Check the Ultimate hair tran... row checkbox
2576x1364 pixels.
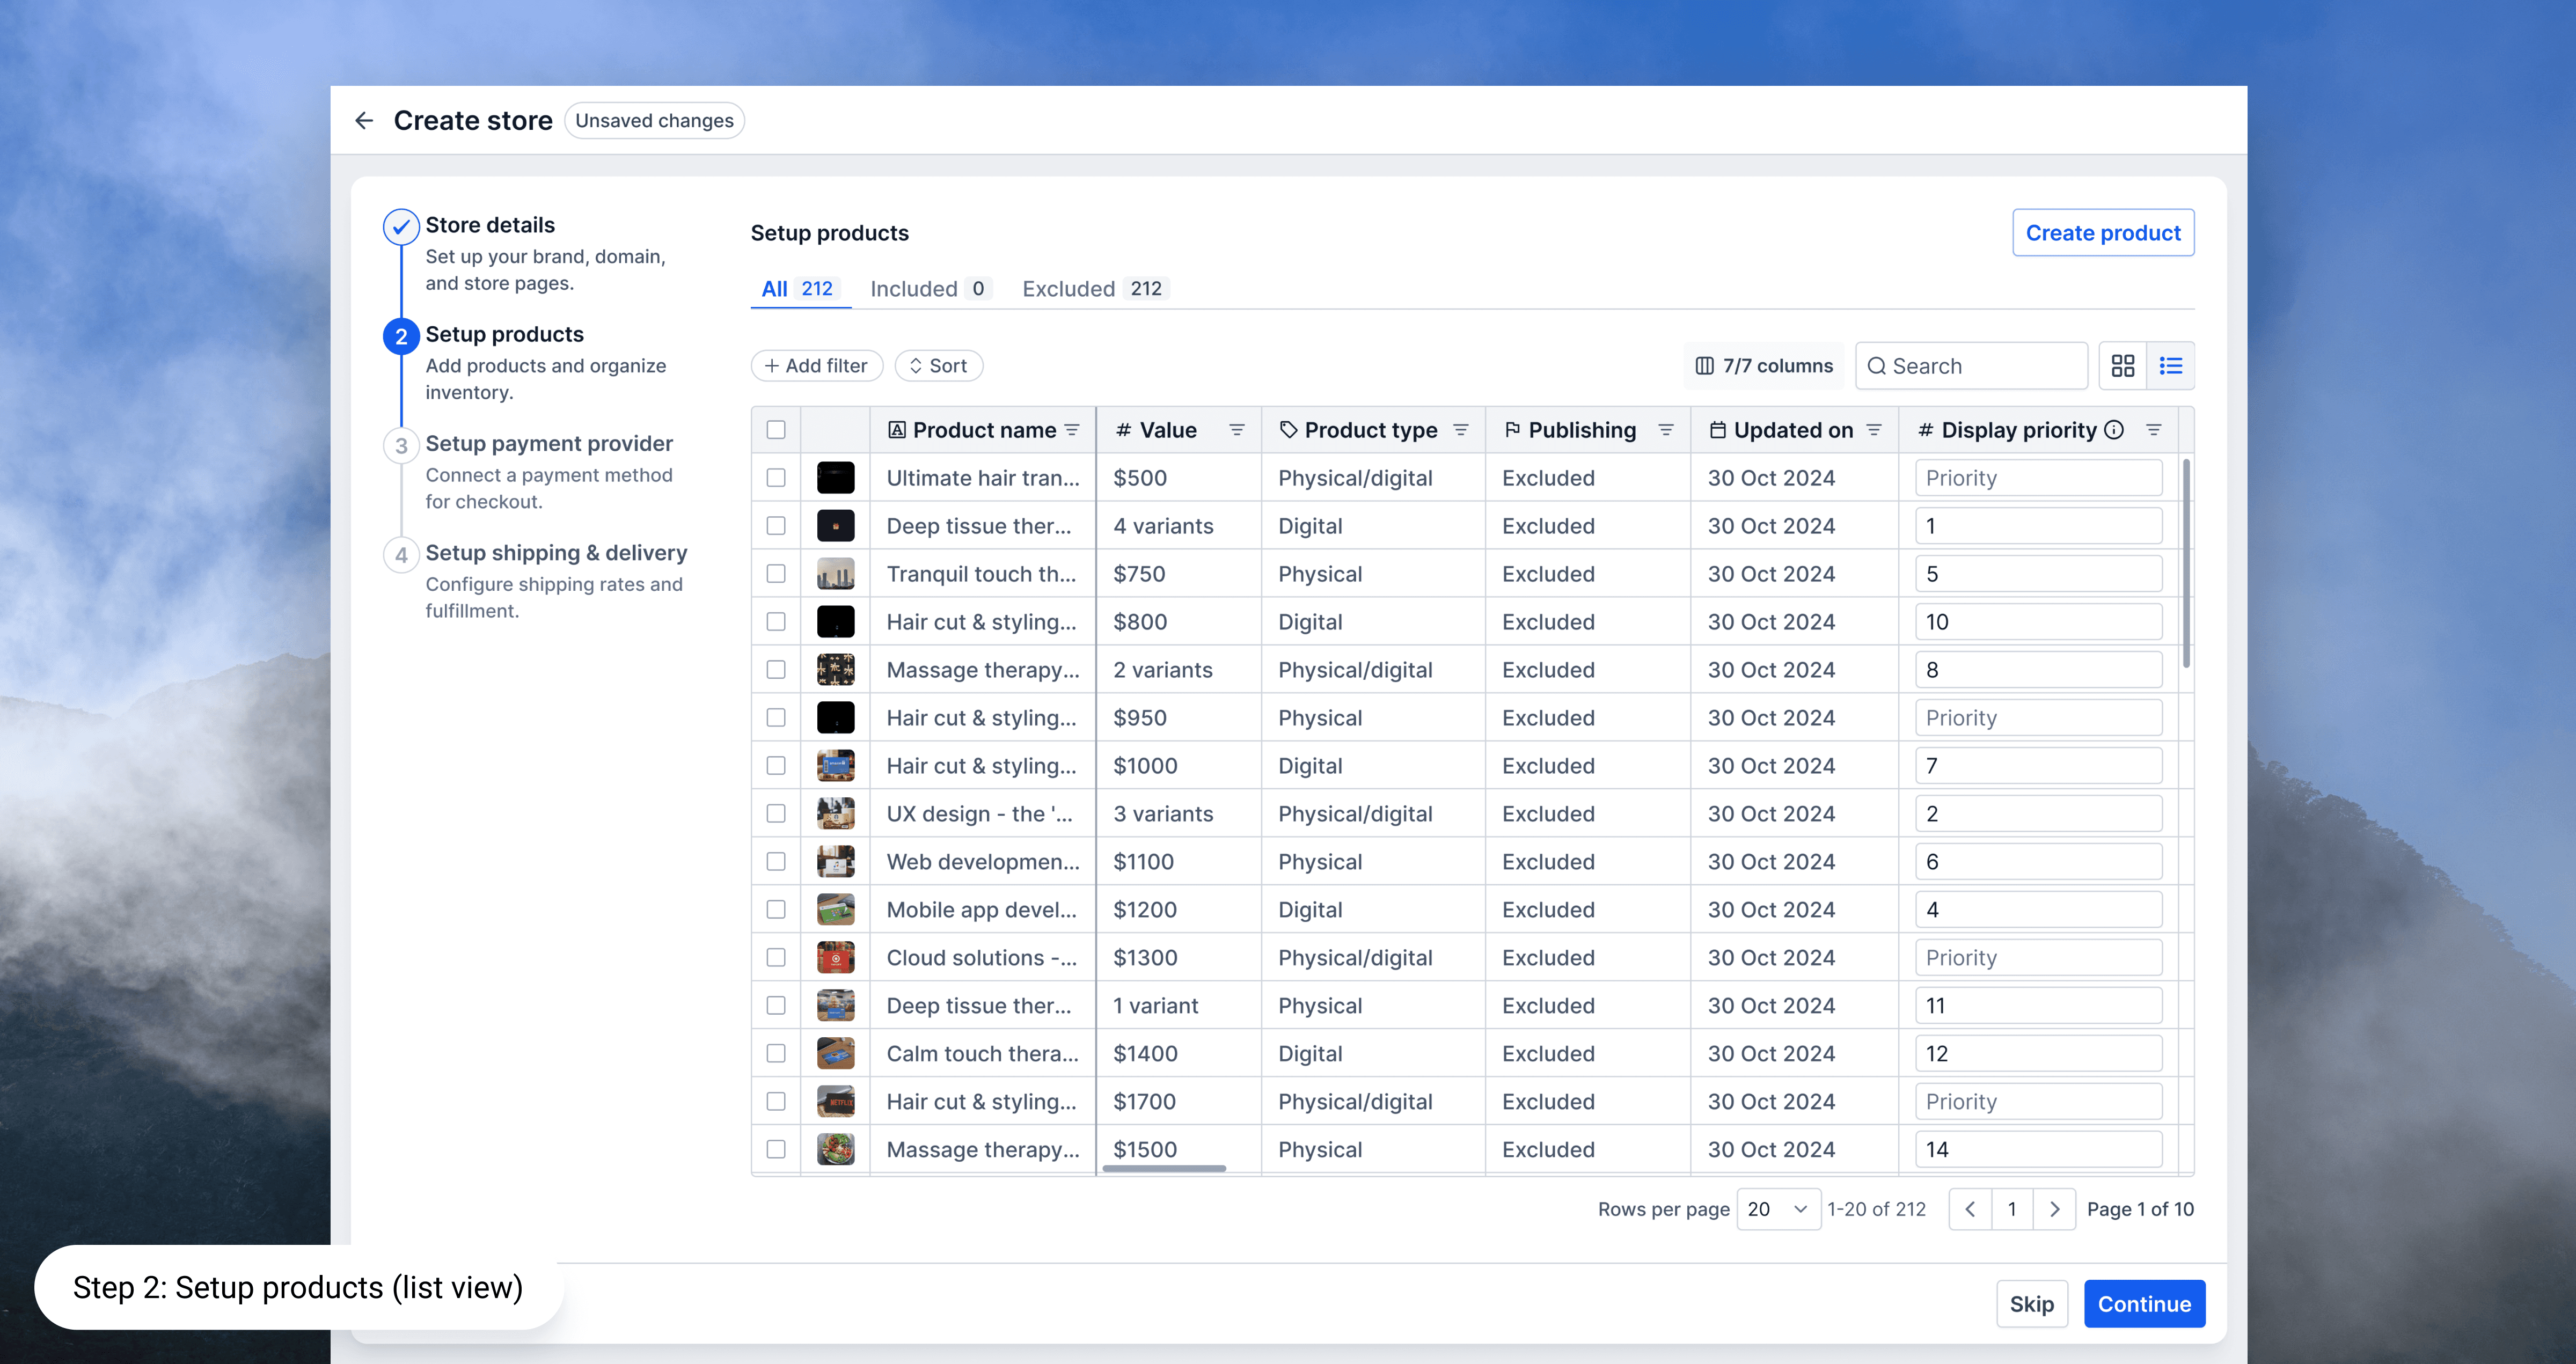point(776,478)
